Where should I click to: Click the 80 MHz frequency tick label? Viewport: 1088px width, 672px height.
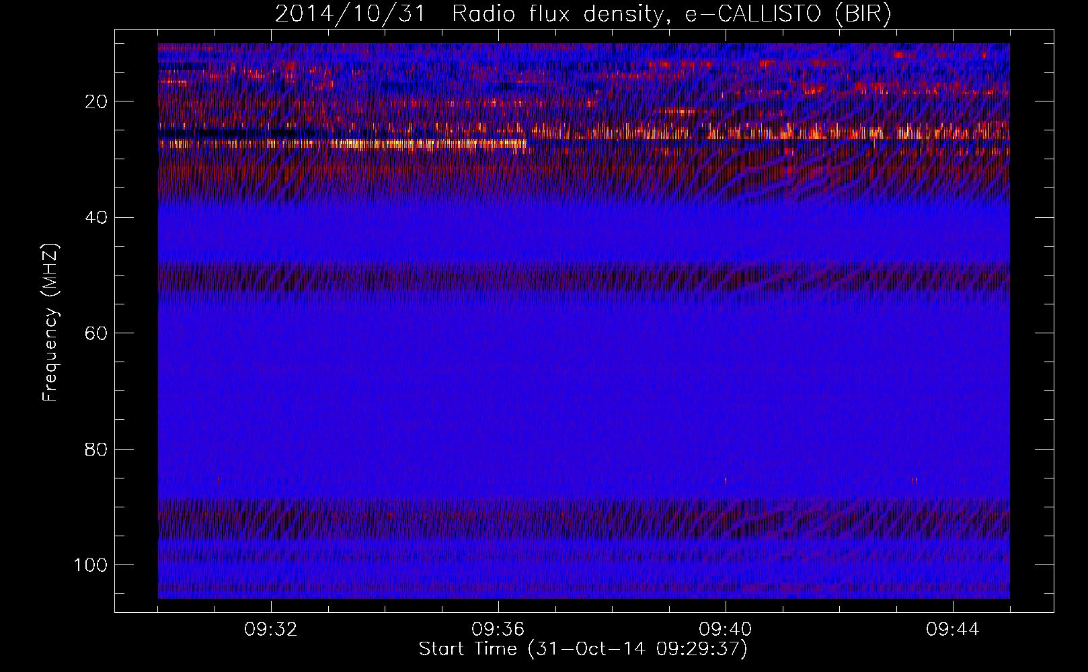(96, 450)
